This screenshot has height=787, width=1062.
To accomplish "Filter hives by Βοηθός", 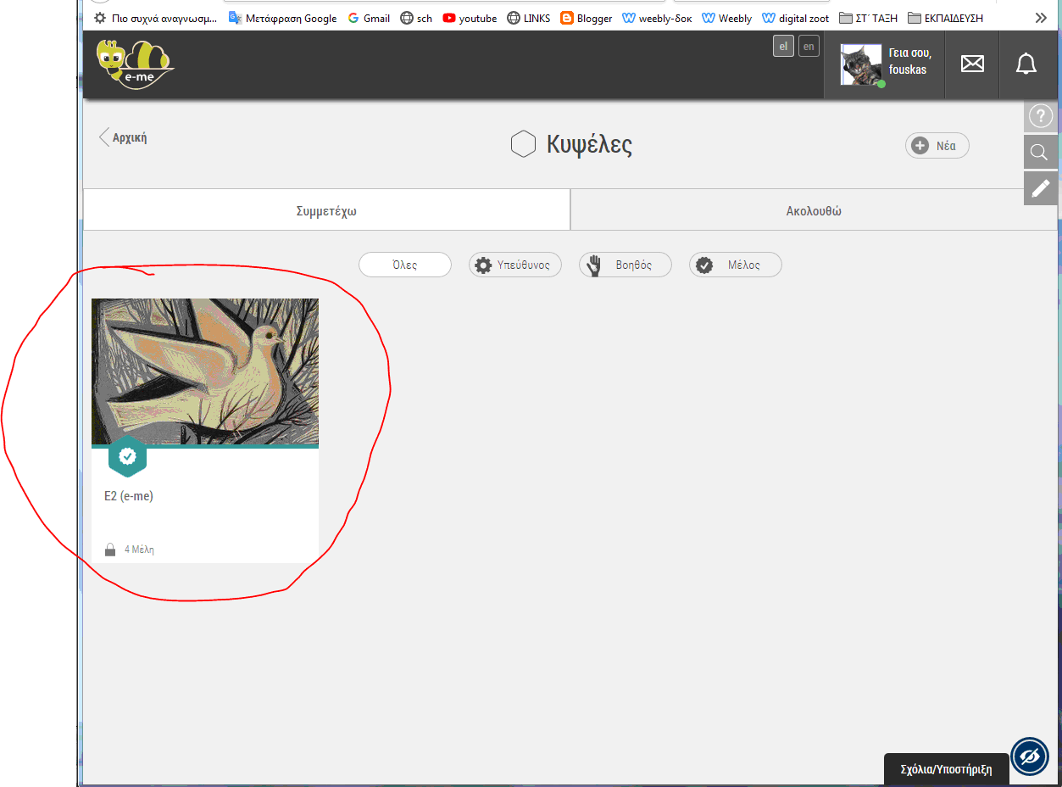I will pos(626,265).
